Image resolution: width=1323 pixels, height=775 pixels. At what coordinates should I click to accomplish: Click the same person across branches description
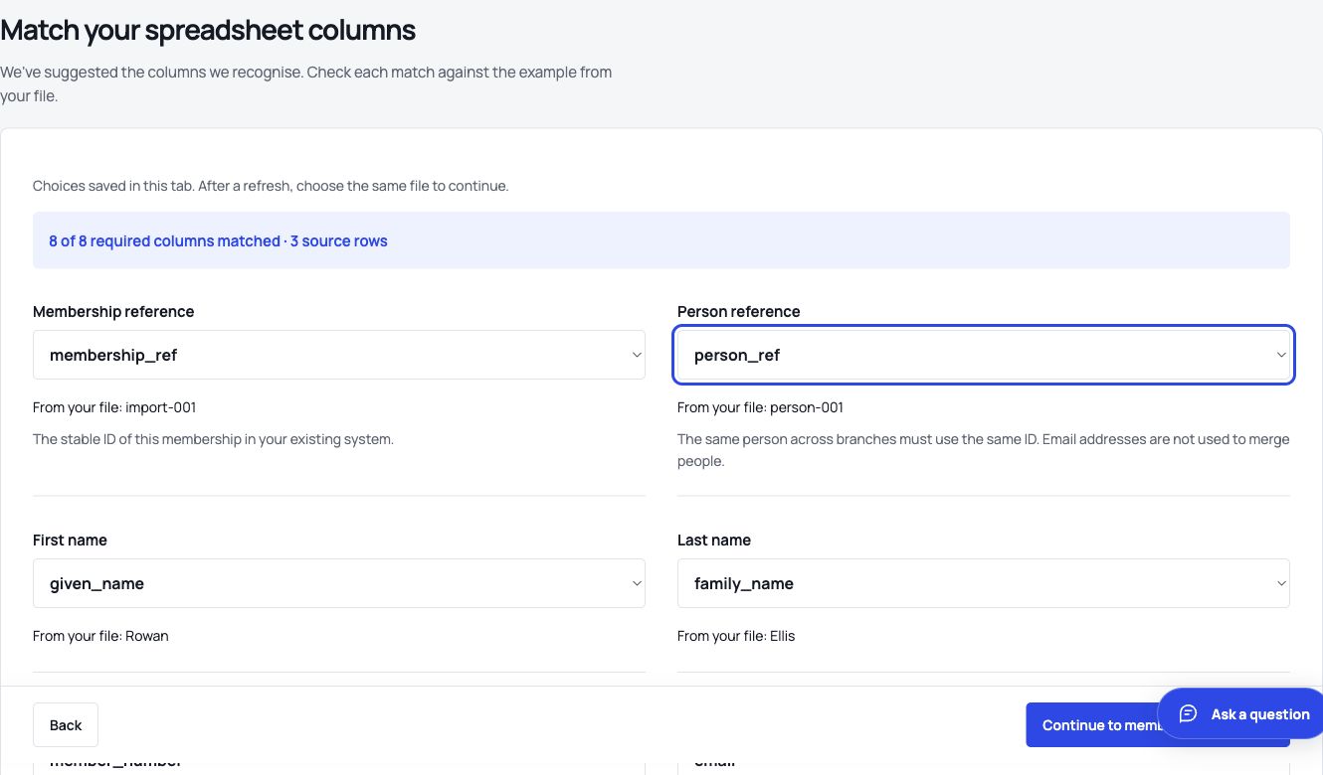pos(984,450)
